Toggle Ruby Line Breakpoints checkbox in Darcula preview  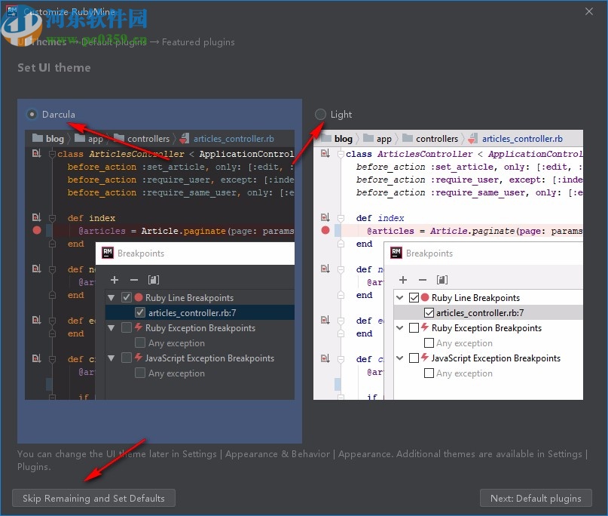click(127, 297)
